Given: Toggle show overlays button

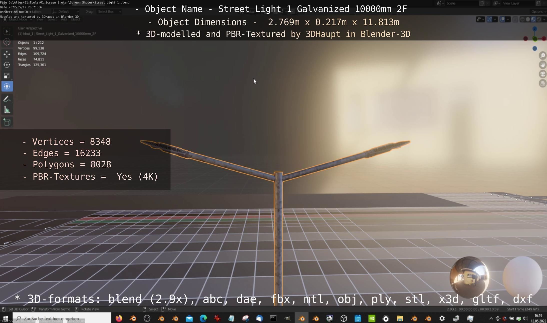Looking at the screenshot, I should 502,19.
